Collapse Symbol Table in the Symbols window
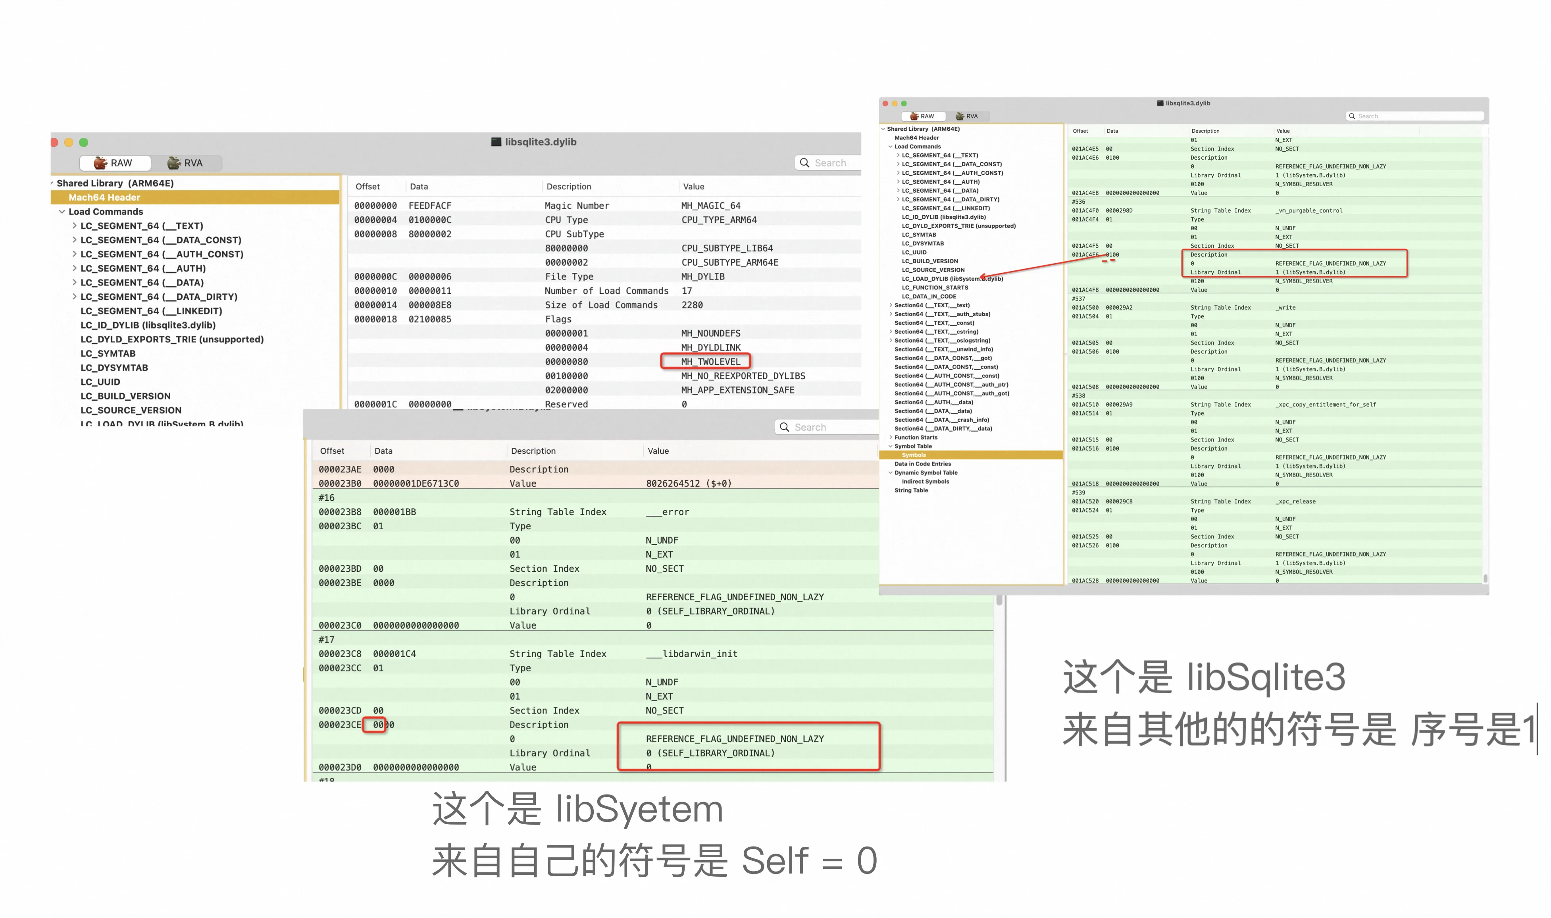 (x=890, y=447)
